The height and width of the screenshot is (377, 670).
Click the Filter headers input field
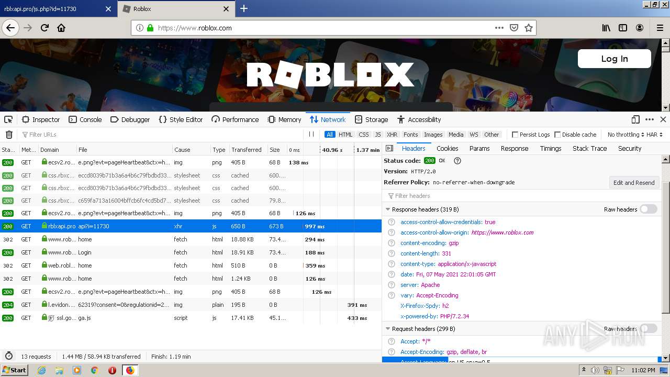click(522, 196)
